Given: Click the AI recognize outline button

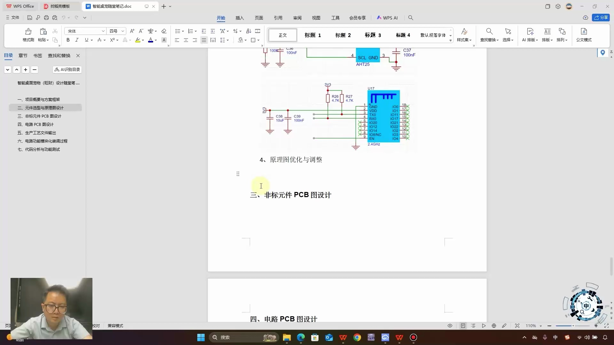Looking at the screenshot, I should [67, 70].
